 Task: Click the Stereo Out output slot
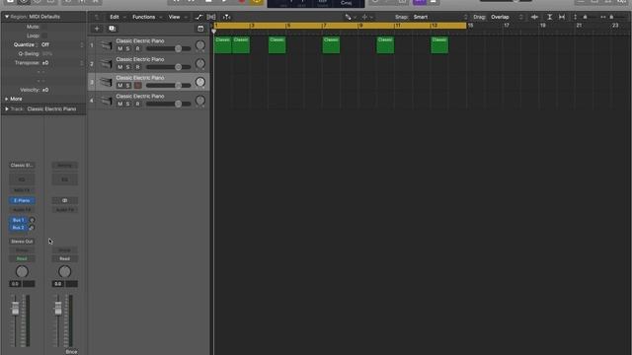coord(22,242)
